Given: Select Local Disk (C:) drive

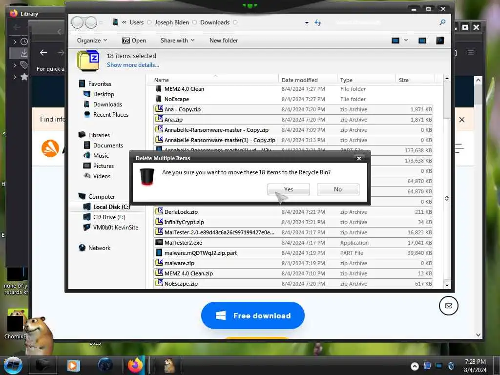Looking at the screenshot, I should [111, 207].
